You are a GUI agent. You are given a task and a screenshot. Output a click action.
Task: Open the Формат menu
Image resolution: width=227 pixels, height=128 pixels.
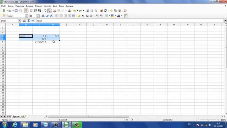(x=39, y=6)
